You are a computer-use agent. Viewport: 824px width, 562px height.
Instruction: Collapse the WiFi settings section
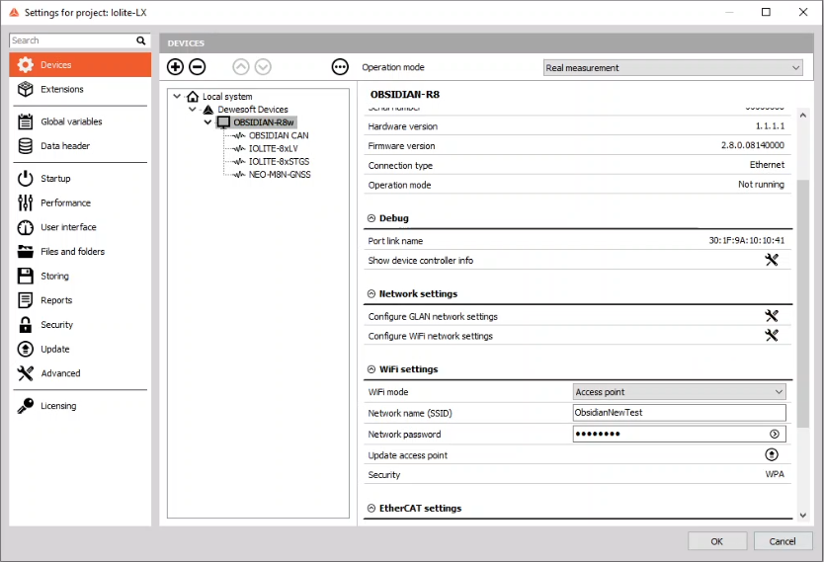(x=371, y=369)
